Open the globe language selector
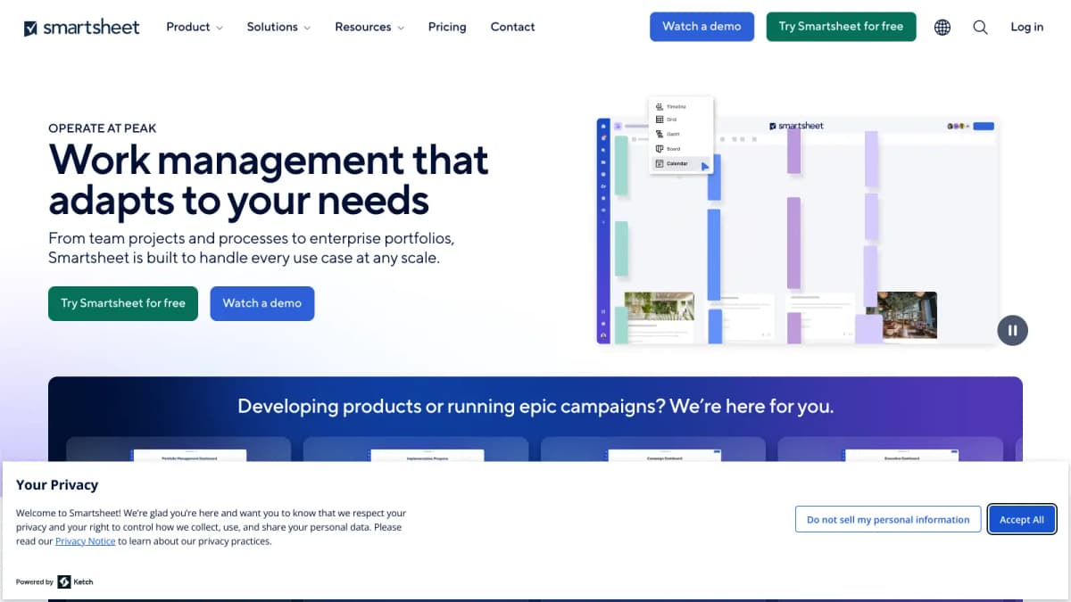The width and height of the screenshot is (1071, 602). pyautogui.click(x=942, y=27)
